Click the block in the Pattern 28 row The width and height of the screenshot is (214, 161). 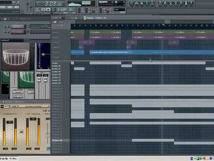click(153, 140)
